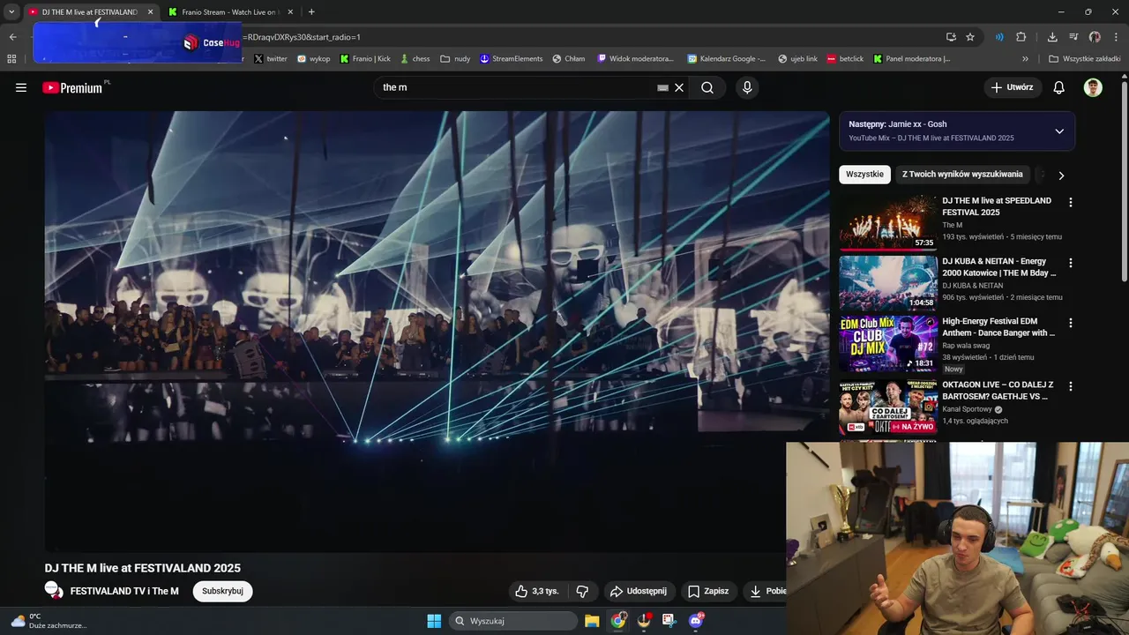Open the ujeb link bookmark
Viewport: 1129px width, 635px height.
pyautogui.click(x=798, y=59)
